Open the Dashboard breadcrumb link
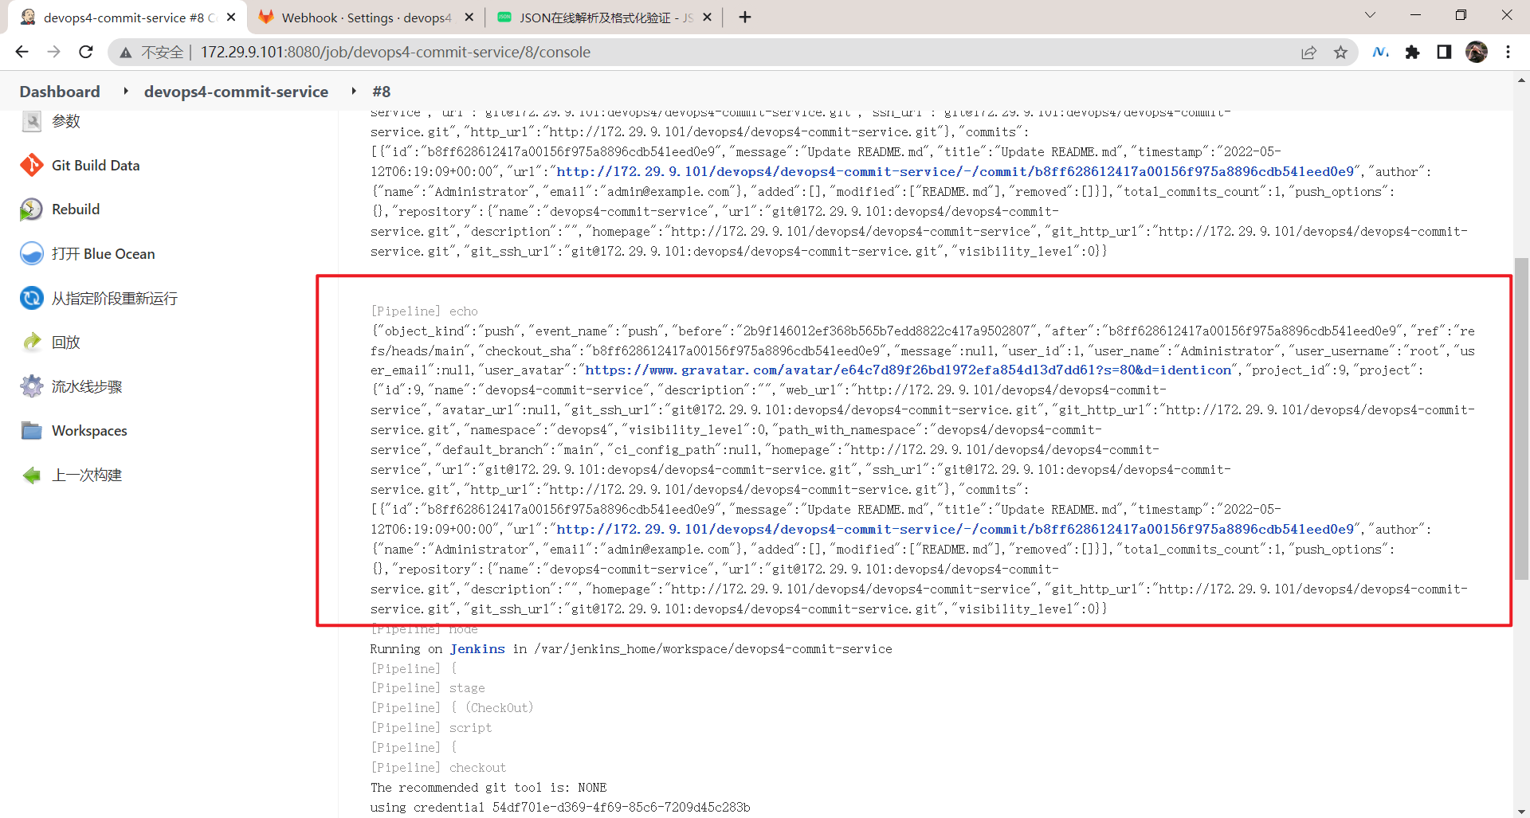Screen dimensions: 1530x818 [x=60, y=92]
